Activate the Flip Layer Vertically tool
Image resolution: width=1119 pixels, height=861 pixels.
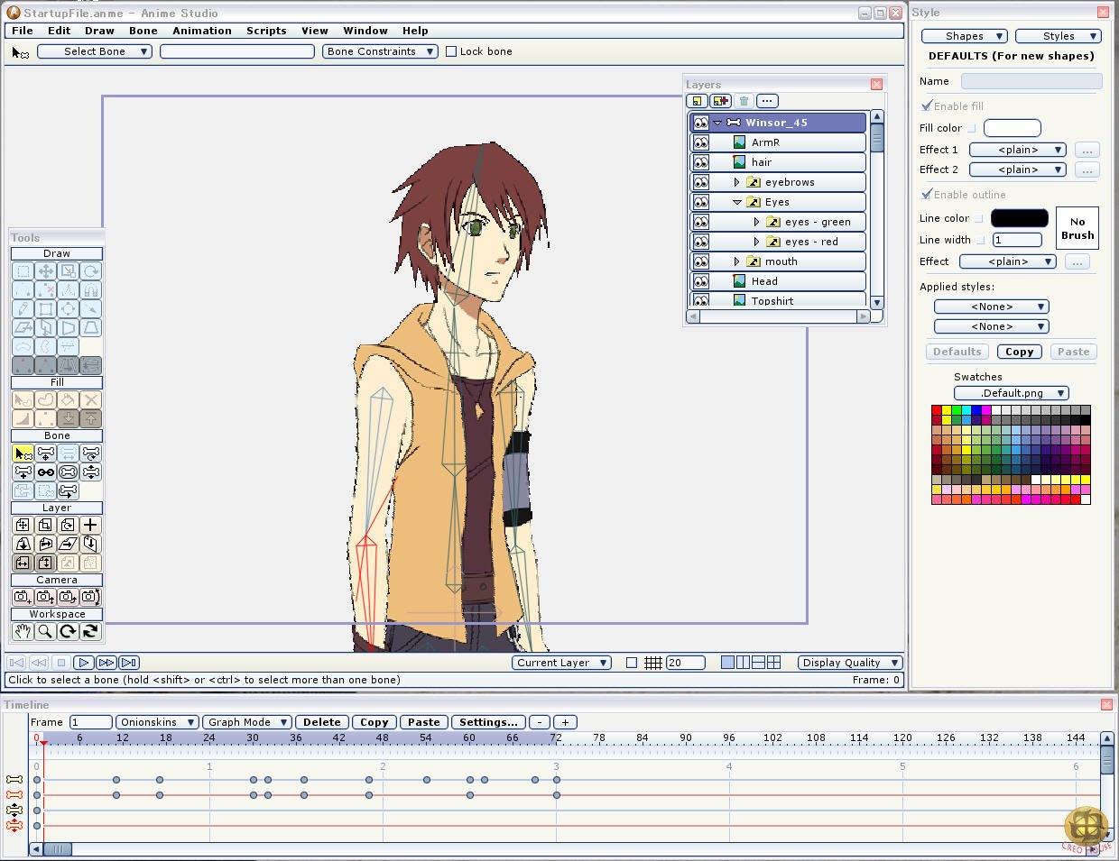[x=45, y=563]
